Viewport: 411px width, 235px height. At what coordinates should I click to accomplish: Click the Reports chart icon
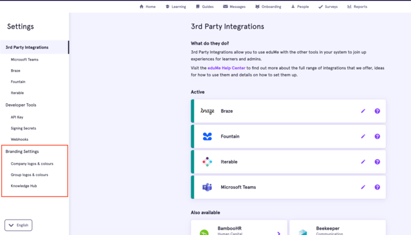pyautogui.click(x=349, y=7)
